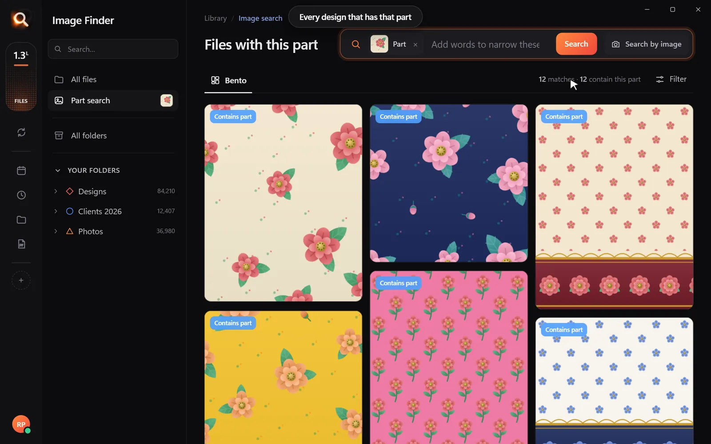Open cream background red flowers design
This screenshot has height=444, width=711.
coord(283,203)
